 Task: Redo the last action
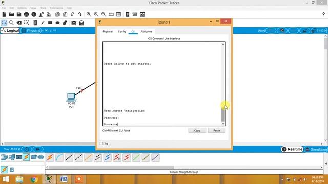(80, 14)
